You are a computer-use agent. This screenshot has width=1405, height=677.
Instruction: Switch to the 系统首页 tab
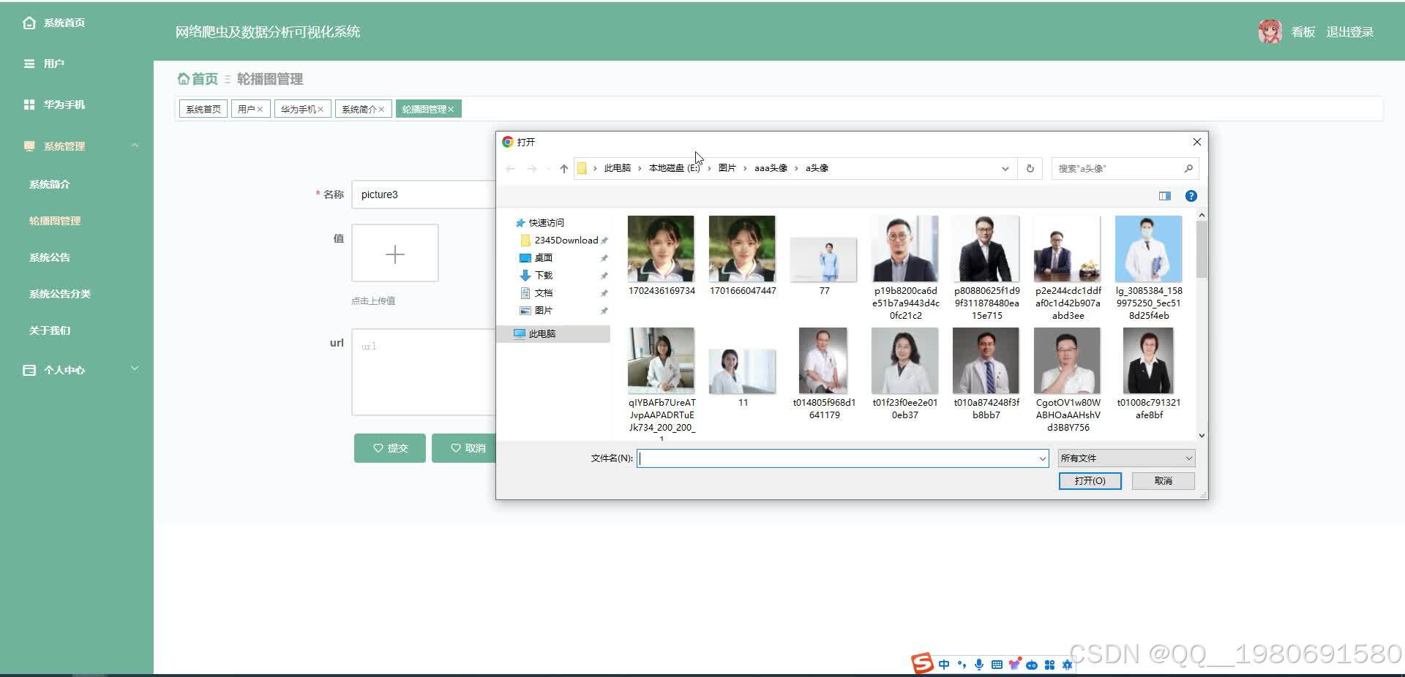203,109
